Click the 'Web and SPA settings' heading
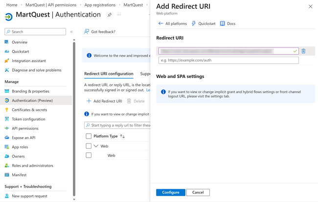318x202 pixels. pos(180,77)
